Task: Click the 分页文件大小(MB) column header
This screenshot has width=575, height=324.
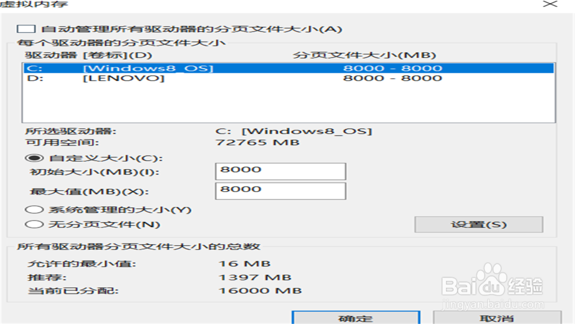Action: coord(364,55)
